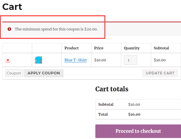Image resolution: width=181 pixels, height=139 pixels.
Task: Click the Price column header
Action: (x=99, y=48)
